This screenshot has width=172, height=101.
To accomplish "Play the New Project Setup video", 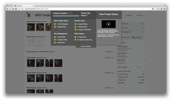I will point(108,24).
